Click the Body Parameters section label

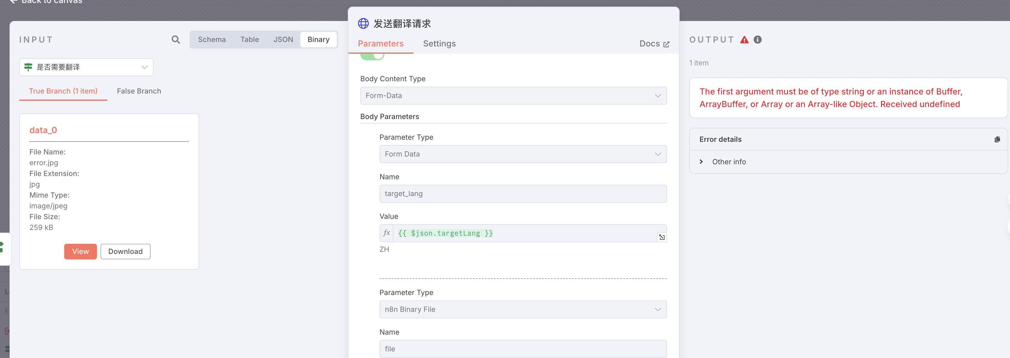click(389, 117)
